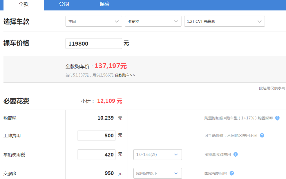Switch to the 分期 tab

pyautogui.click(x=64, y=4)
